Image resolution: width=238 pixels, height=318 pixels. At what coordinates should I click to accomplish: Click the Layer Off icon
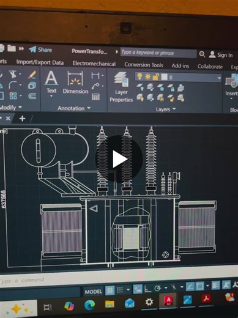[140, 87]
